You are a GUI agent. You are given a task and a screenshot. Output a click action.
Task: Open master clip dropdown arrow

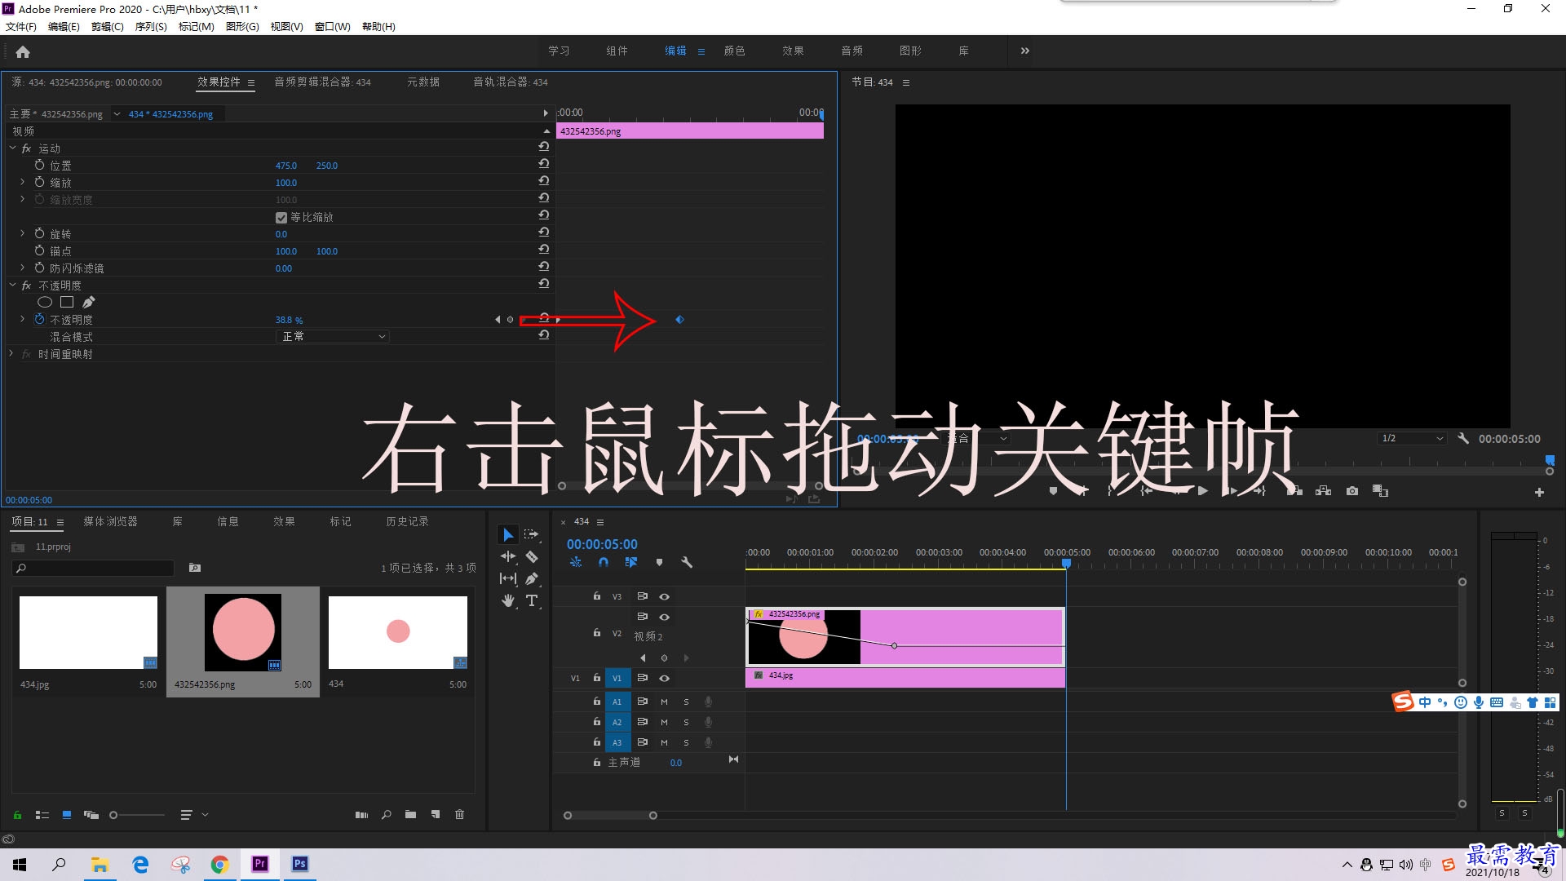pyautogui.click(x=117, y=114)
